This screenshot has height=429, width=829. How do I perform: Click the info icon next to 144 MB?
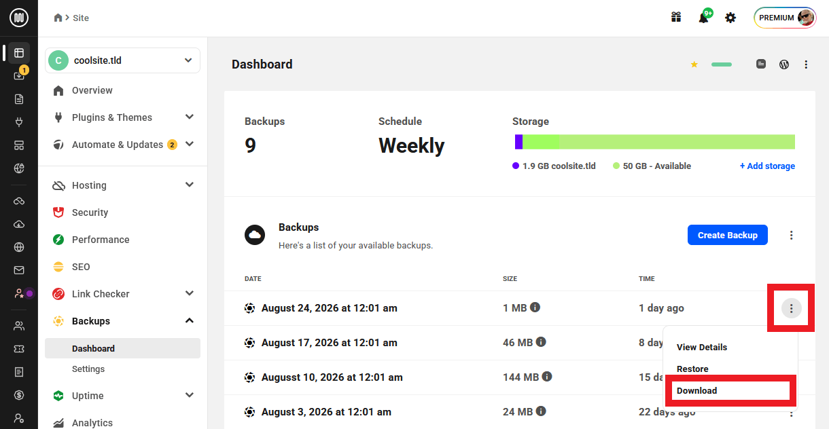click(x=547, y=377)
